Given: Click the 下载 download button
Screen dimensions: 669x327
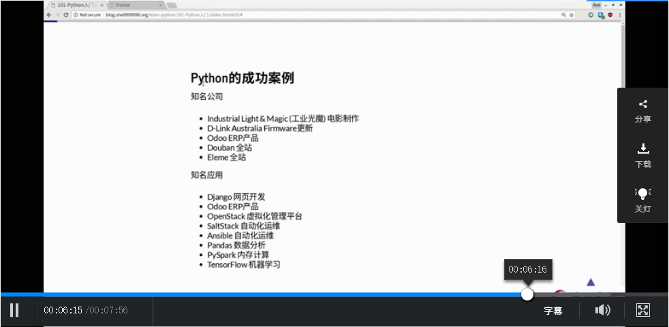Looking at the screenshot, I should point(642,156).
